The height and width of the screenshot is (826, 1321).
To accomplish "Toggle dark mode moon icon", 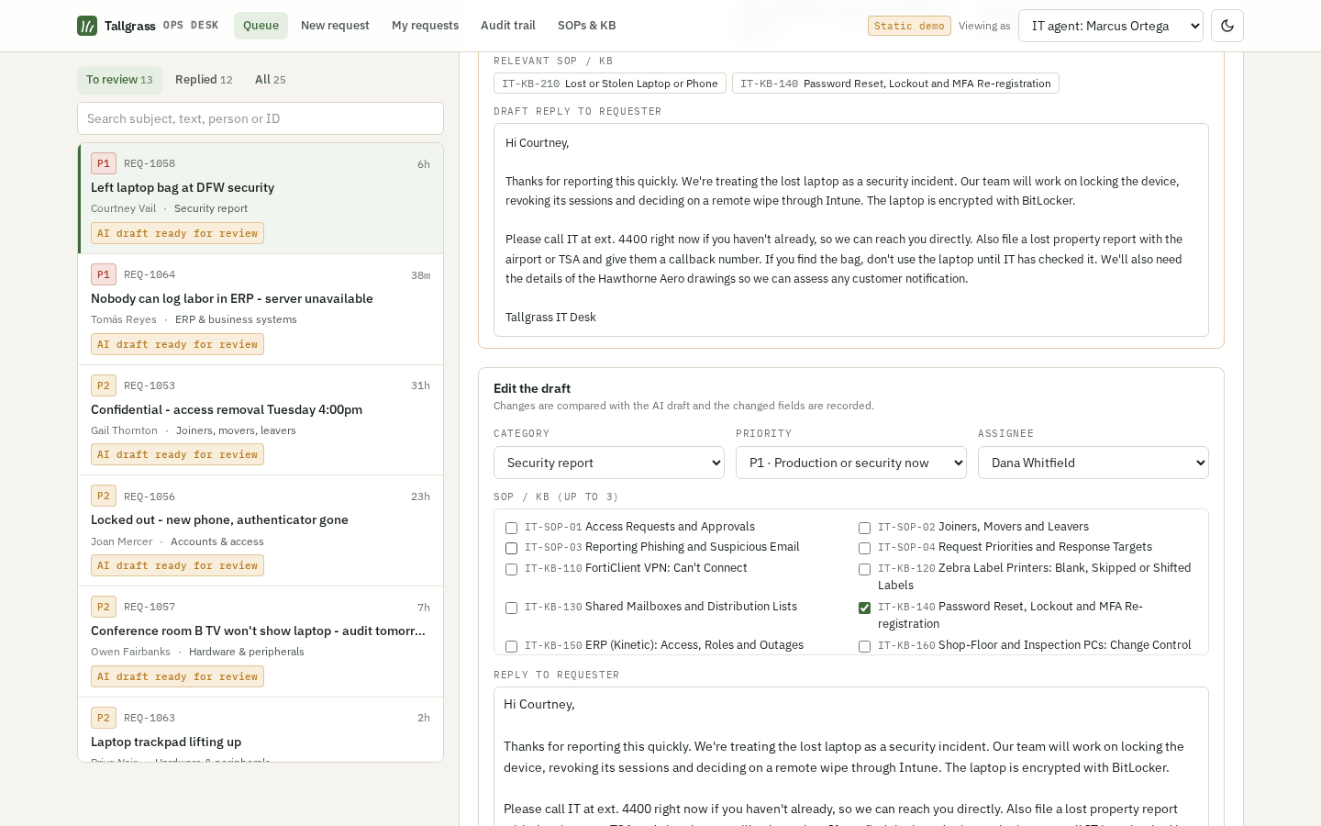I will pyautogui.click(x=1227, y=26).
